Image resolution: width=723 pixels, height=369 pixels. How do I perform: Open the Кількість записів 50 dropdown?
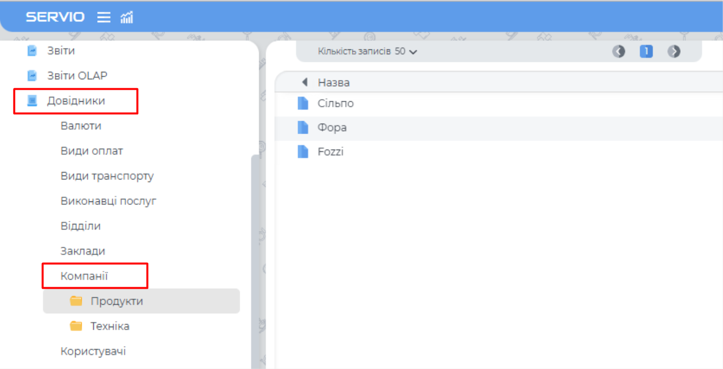[367, 51]
